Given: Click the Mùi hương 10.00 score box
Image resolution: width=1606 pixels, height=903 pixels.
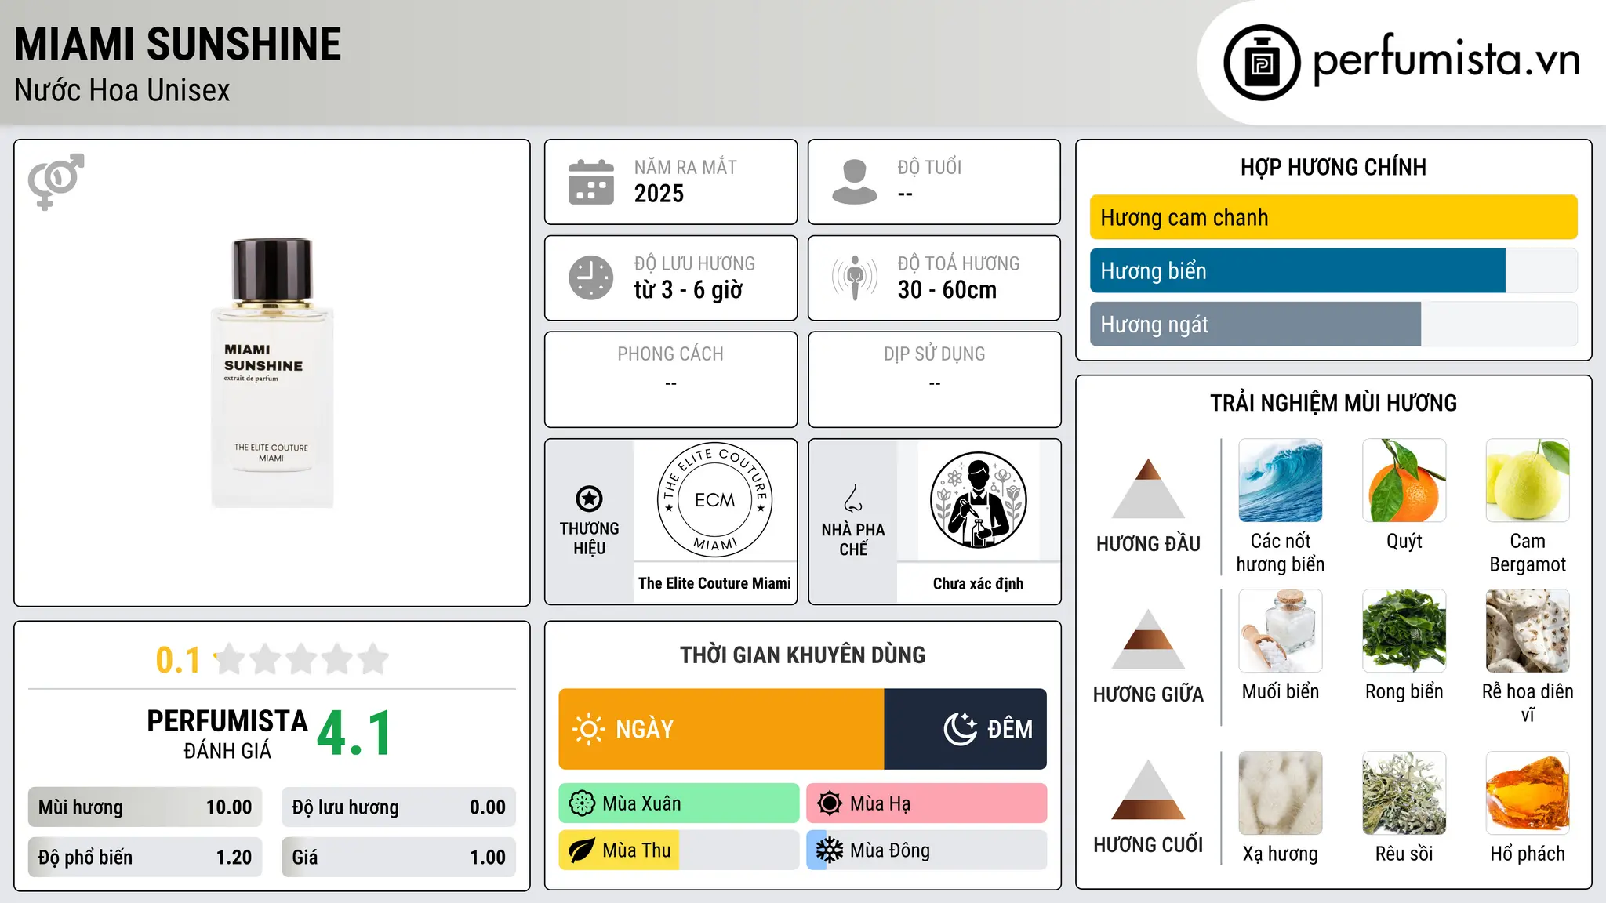Looking at the screenshot, I should click(x=145, y=807).
